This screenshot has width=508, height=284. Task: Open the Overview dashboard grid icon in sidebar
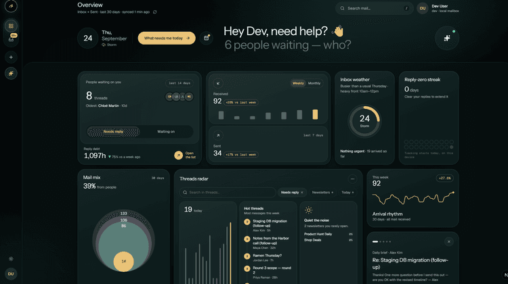click(x=11, y=26)
